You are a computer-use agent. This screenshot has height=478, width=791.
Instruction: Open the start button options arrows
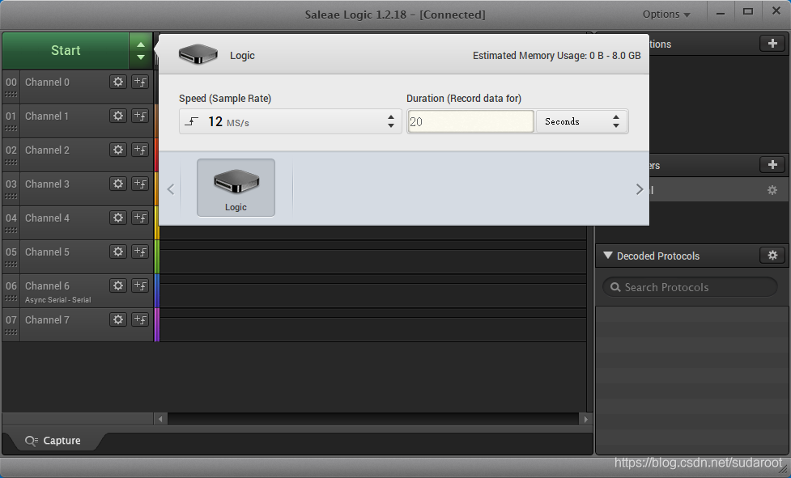tap(141, 50)
